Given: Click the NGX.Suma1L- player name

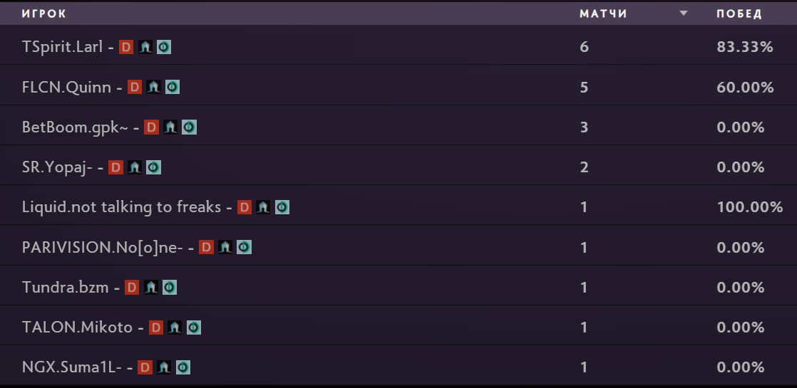Looking at the screenshot, I should (x=72, y=367).
